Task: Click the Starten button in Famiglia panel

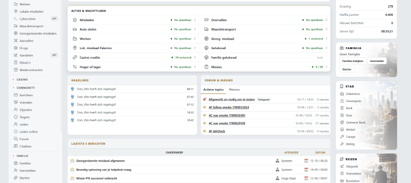Action: pos(346,69)
